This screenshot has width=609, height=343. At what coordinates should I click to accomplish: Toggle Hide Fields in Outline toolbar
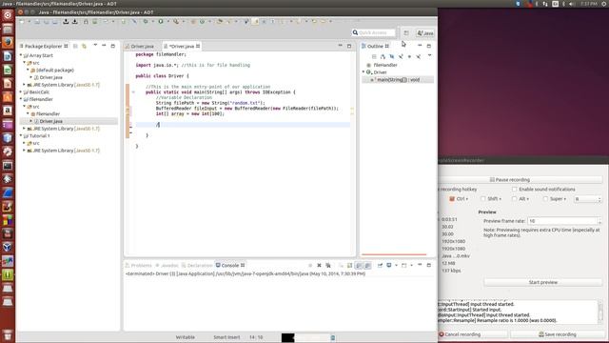point(391,56)
